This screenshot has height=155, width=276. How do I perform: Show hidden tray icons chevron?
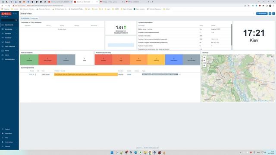pyautogui.click(x=241, y=152)
